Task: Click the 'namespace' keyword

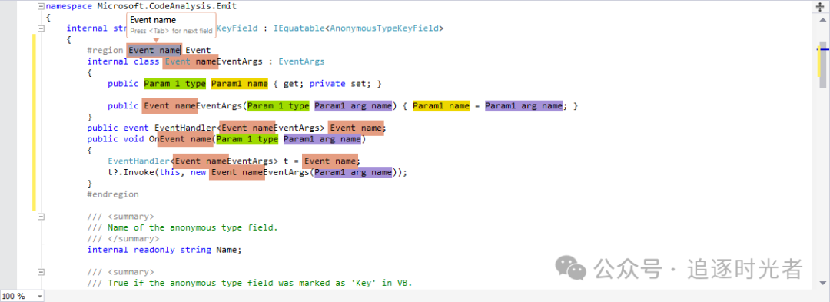Action: point(69,6)
